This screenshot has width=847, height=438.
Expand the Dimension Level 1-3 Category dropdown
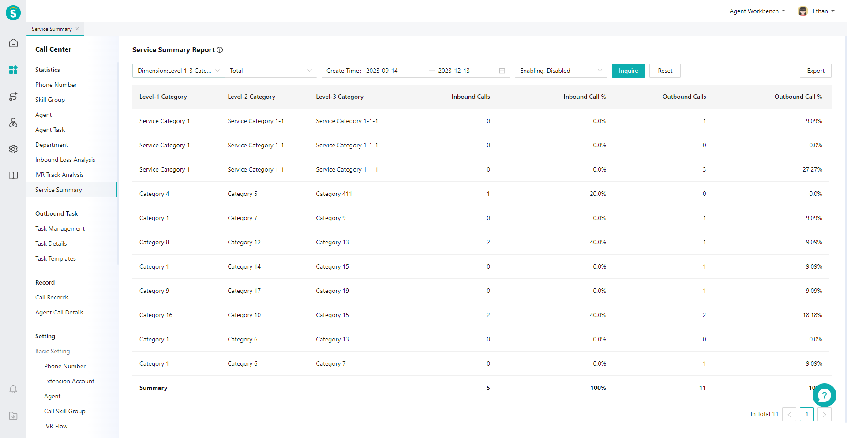click(178, 71)
